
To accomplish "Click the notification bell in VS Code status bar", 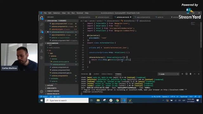I will click(199, 97).
